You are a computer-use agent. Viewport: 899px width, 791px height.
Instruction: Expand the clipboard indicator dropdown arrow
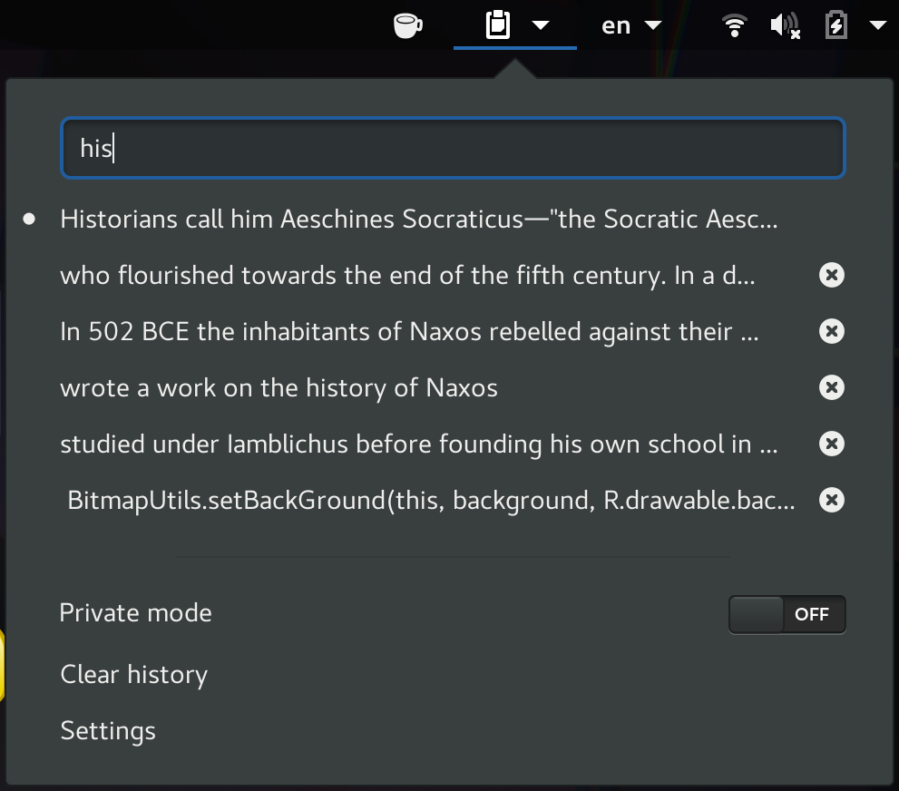pyautogui.click(x=541, y=25)
